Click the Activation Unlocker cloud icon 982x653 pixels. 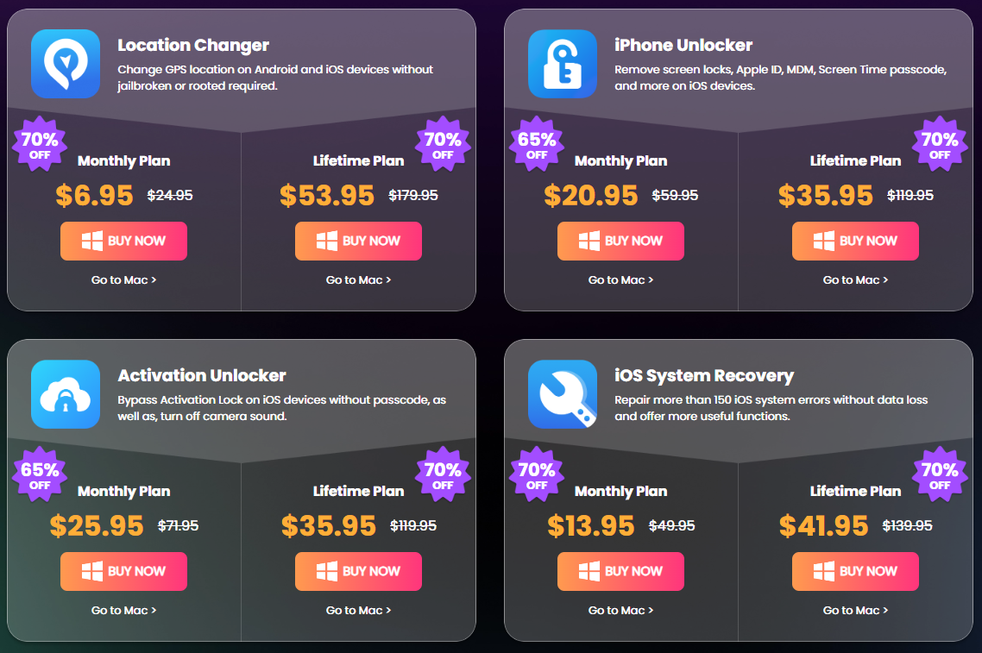click(x=66, y=394)
